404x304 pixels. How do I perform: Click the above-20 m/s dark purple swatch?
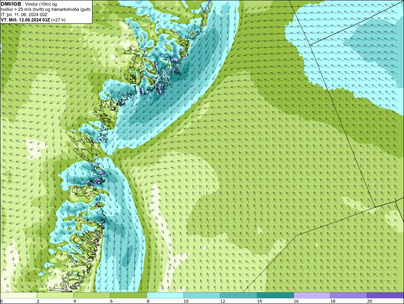coord(385,295)
